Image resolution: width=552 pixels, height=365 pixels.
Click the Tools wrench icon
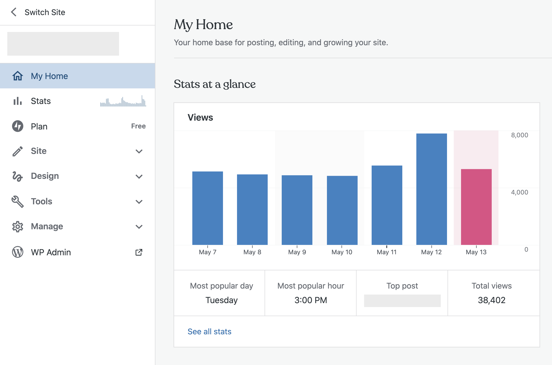(18, 201)
